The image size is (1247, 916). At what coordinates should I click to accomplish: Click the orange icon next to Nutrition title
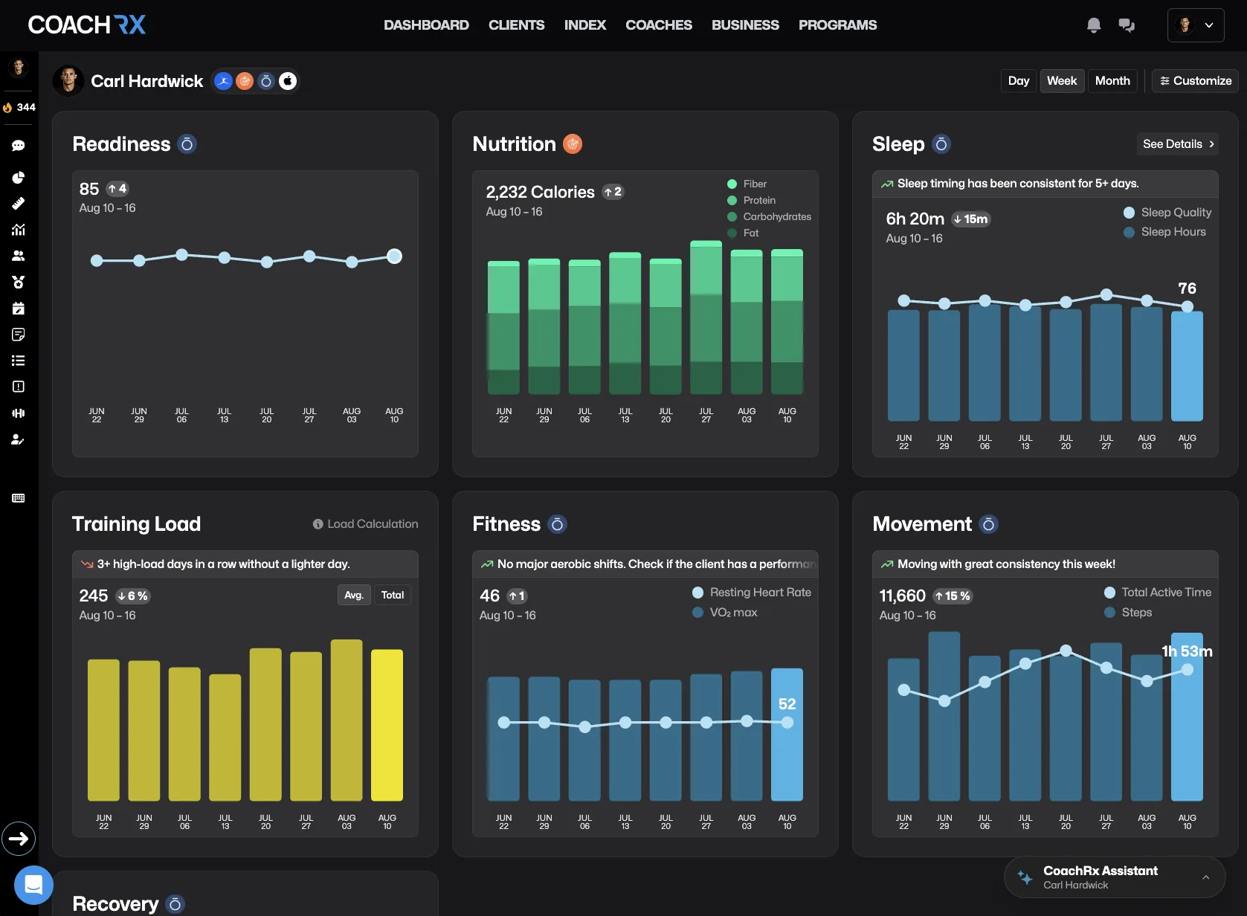573,144
